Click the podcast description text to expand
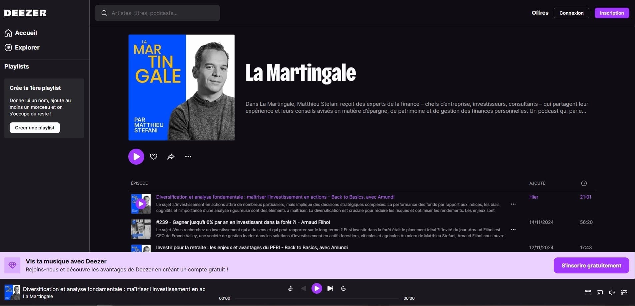 [x=417, y=107]
